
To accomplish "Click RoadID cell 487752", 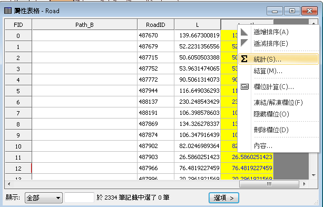I will (x=155, y=68).
